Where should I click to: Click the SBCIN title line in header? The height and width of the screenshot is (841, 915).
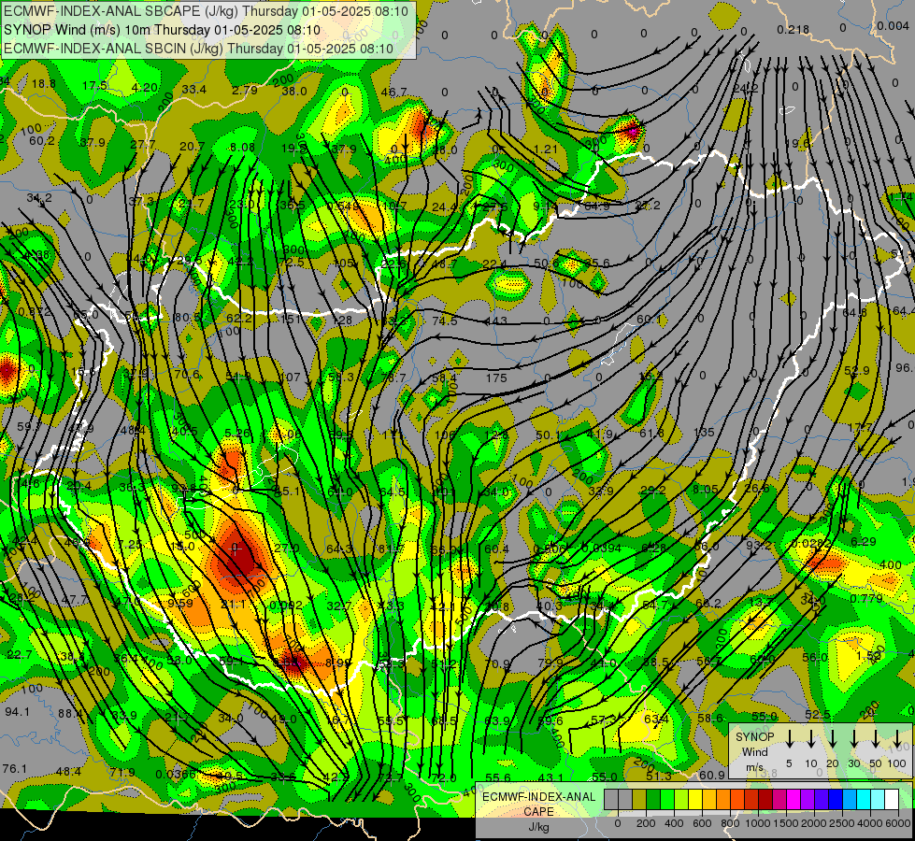tap(198, 49)
